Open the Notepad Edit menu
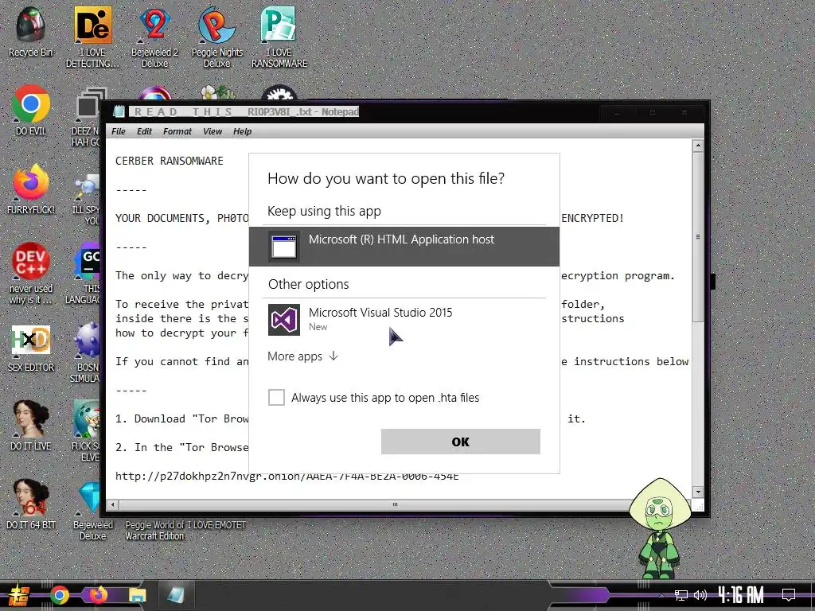815x611 pixels. click(144, 131)
